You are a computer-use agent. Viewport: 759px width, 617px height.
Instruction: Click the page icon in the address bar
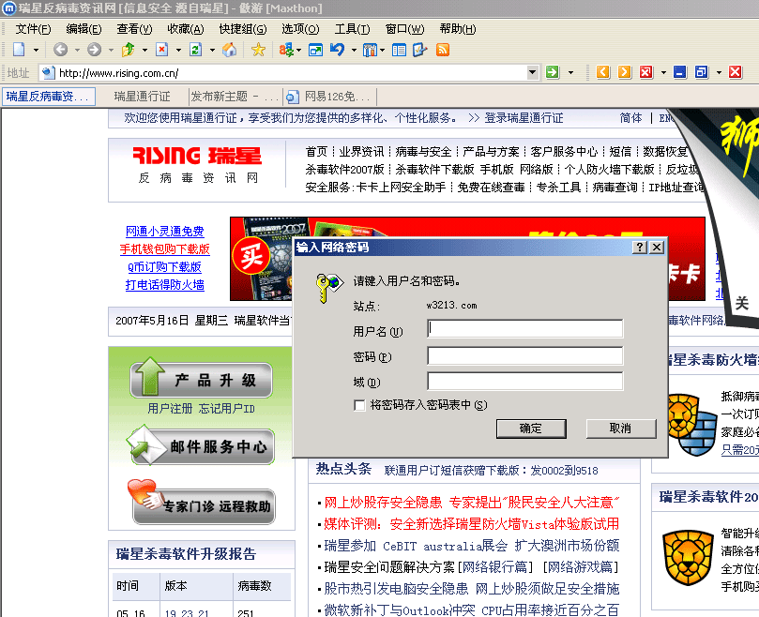tap(48, 72)
